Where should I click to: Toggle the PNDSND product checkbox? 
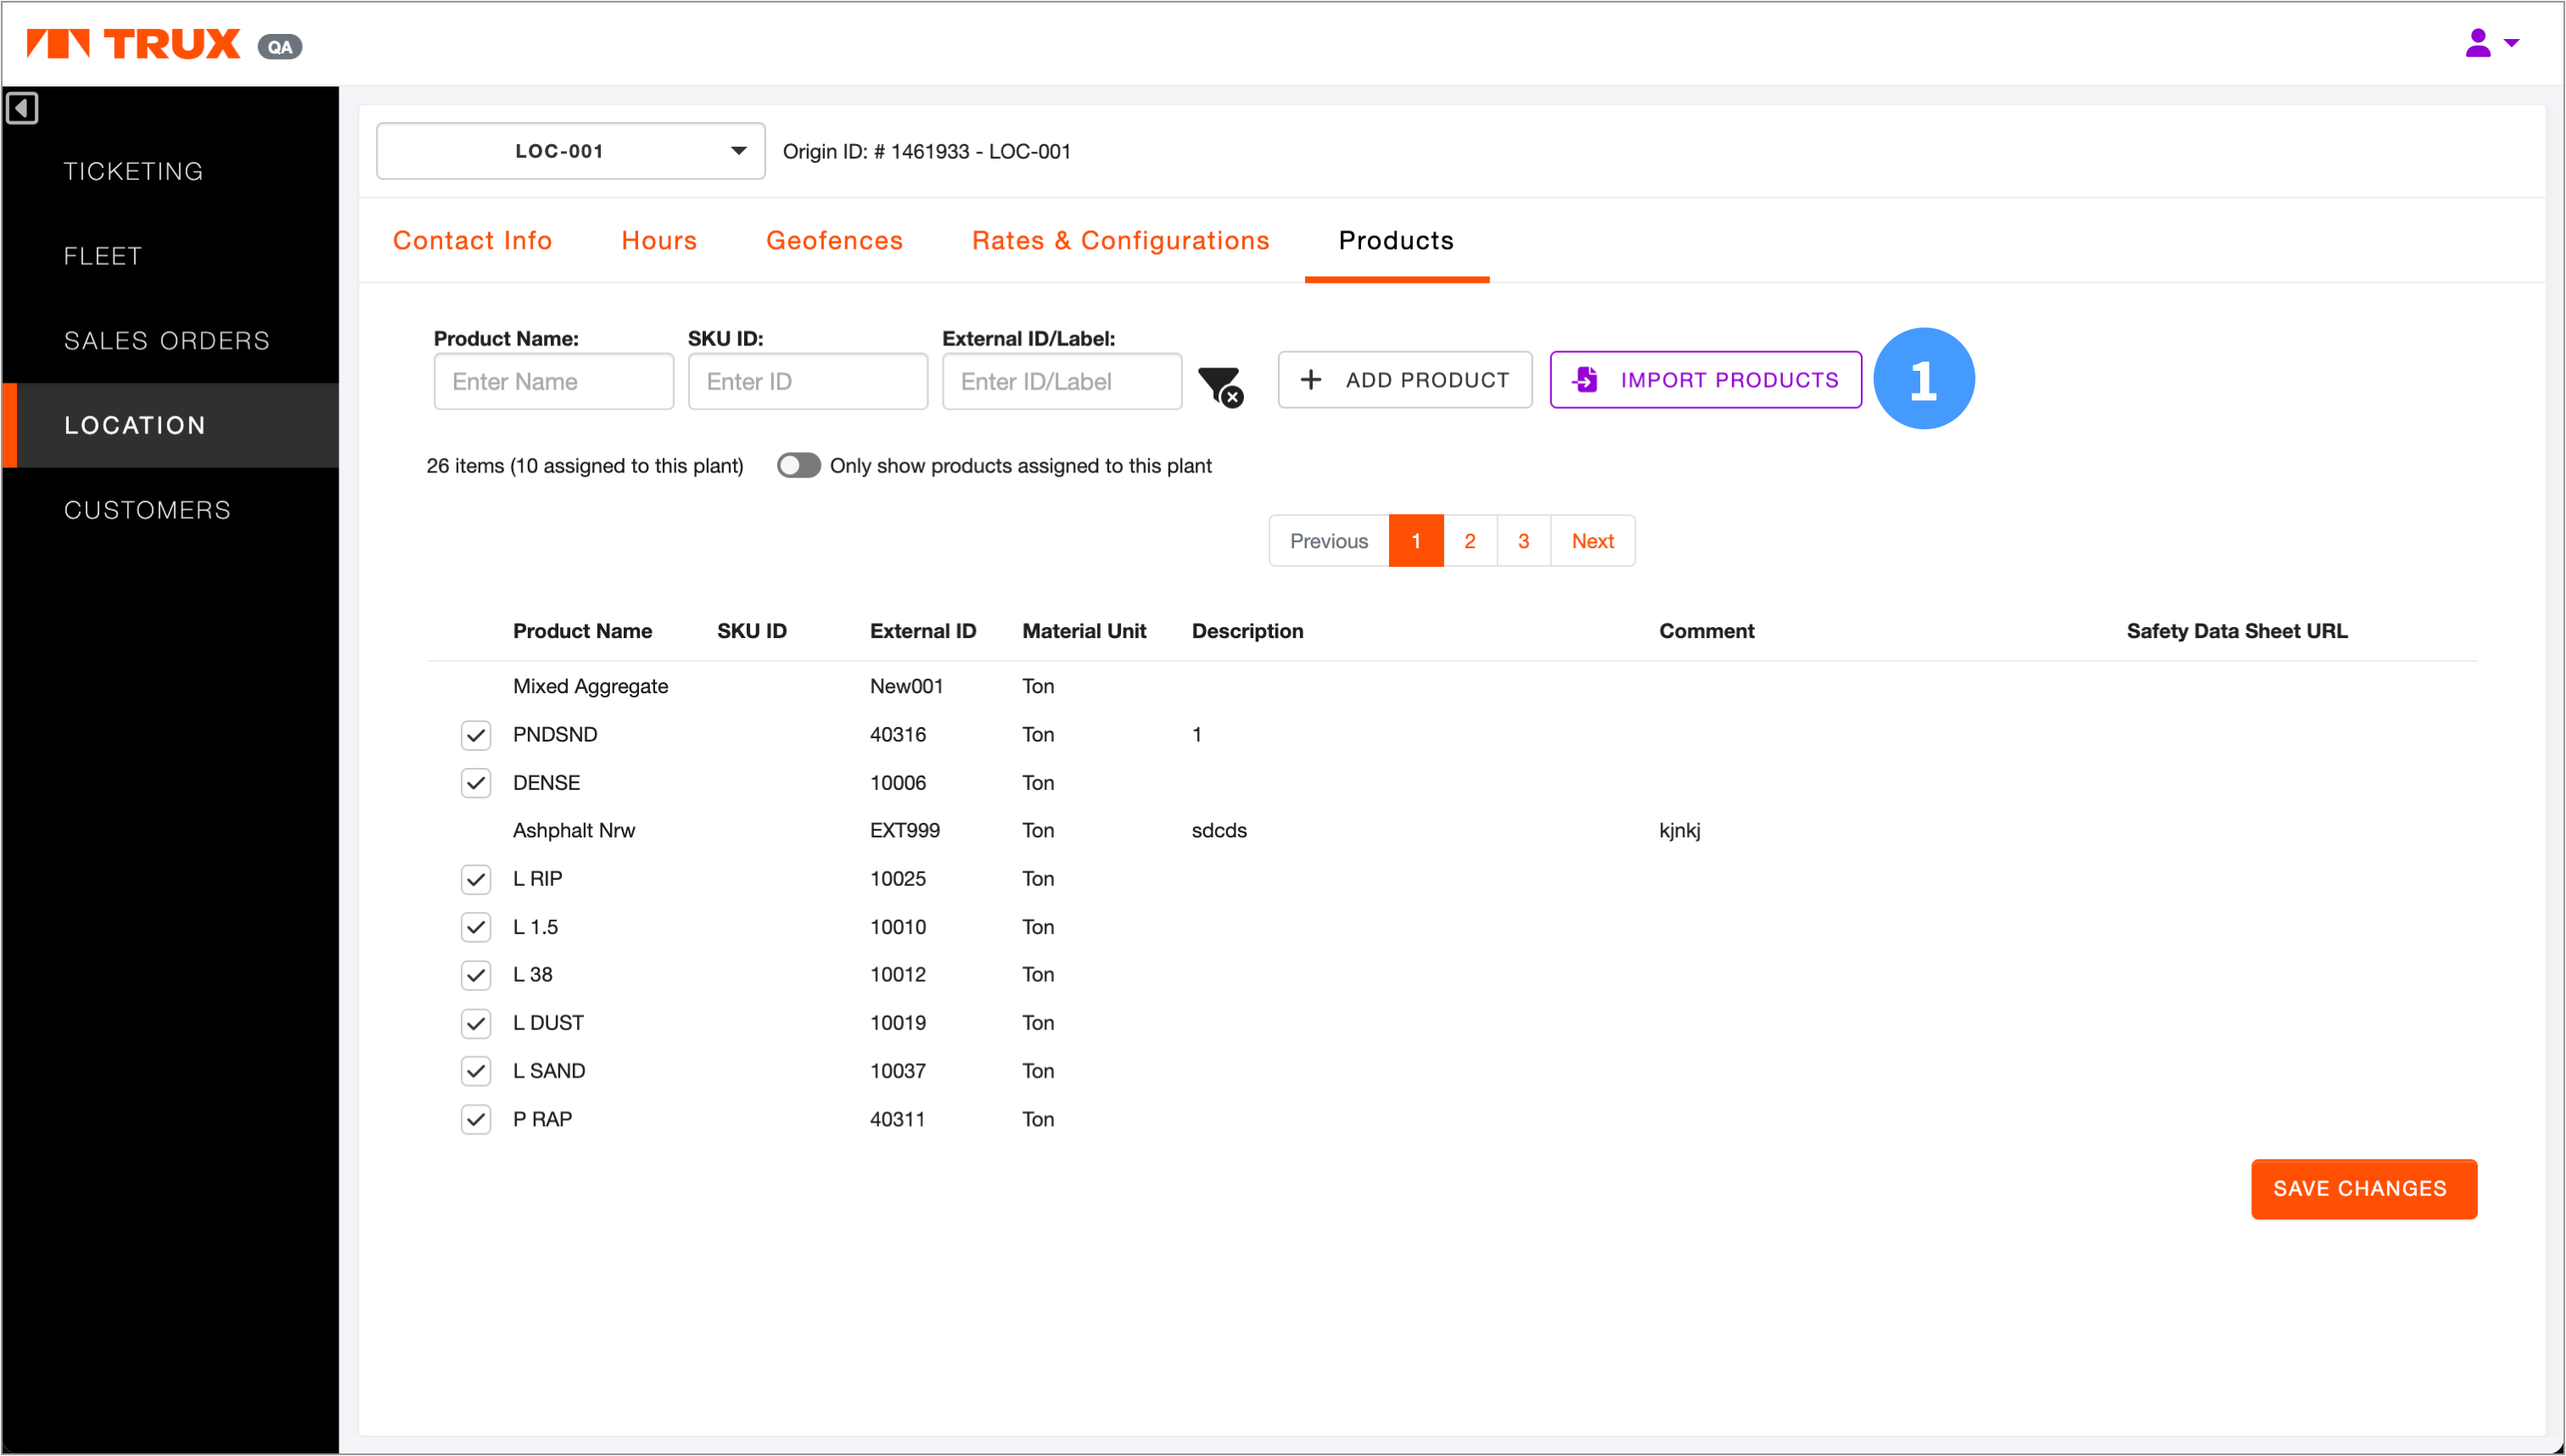476,735
